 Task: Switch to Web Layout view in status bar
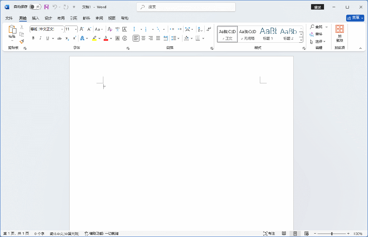tap(307, 234)
